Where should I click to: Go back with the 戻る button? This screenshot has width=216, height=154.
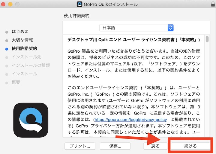click(x=155, y=146)
